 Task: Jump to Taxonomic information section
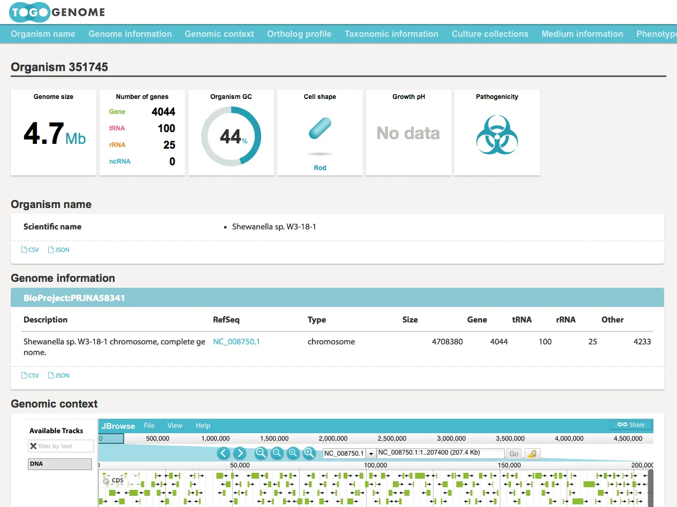391,34
